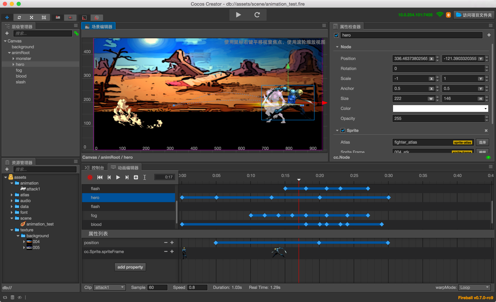Select the rect transform tool

point(44,17)
